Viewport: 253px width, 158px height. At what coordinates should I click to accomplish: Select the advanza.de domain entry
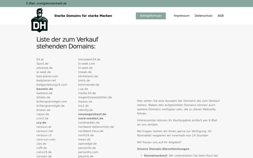coord(45,68)
